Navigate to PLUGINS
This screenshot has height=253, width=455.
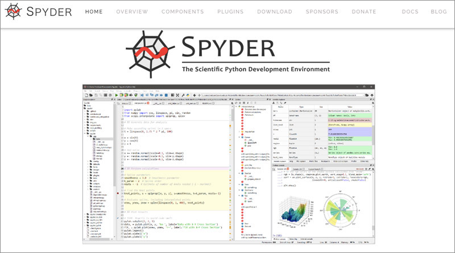[230, 11]
